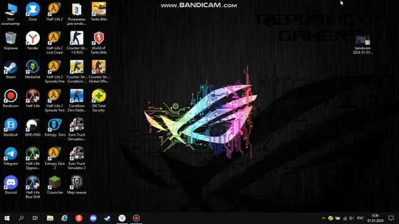Select Counter-Strike Global Offensive shortcut
This screenshot has height=224, width=399.
point(99,72)
